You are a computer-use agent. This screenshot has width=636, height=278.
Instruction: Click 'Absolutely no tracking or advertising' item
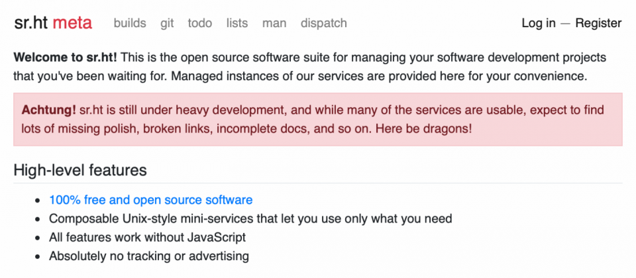point(149,256)
